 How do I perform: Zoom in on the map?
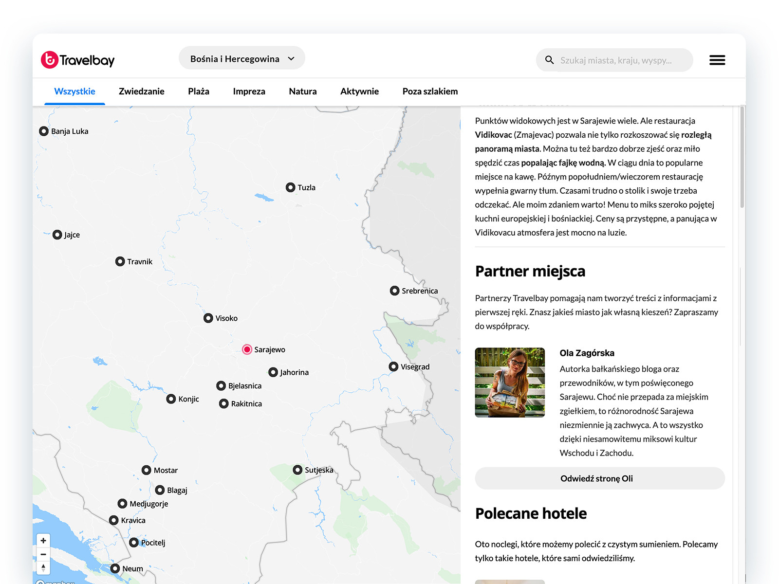point(43,540)
